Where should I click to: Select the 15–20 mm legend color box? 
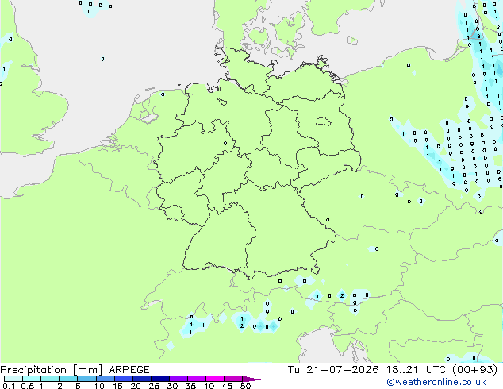point(123,379)
